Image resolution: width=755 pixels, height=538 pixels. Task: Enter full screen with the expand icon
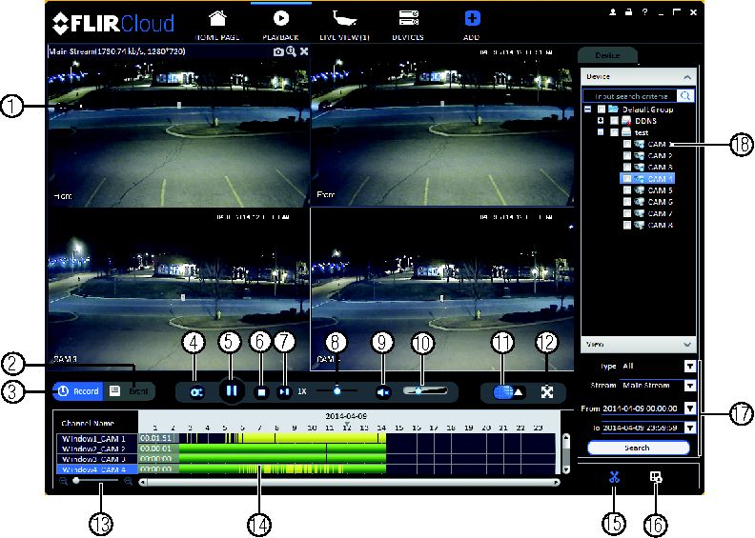pos(547,392)
